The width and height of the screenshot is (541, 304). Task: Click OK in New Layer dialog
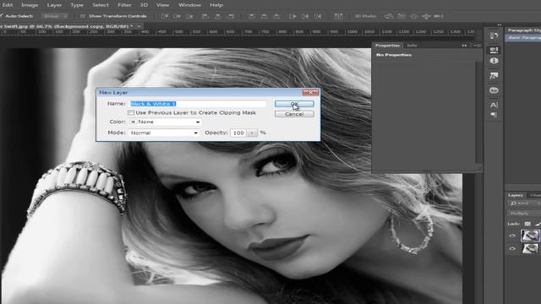tap(294, 104)
